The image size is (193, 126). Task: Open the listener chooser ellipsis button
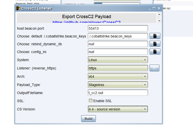154,68
